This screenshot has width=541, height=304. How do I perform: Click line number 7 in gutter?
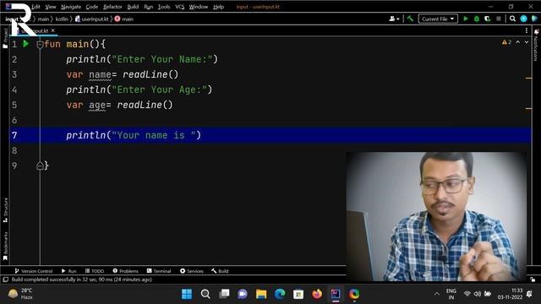(x=14, y=135)
